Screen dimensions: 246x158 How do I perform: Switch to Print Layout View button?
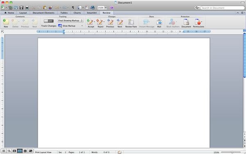point(20,151)
